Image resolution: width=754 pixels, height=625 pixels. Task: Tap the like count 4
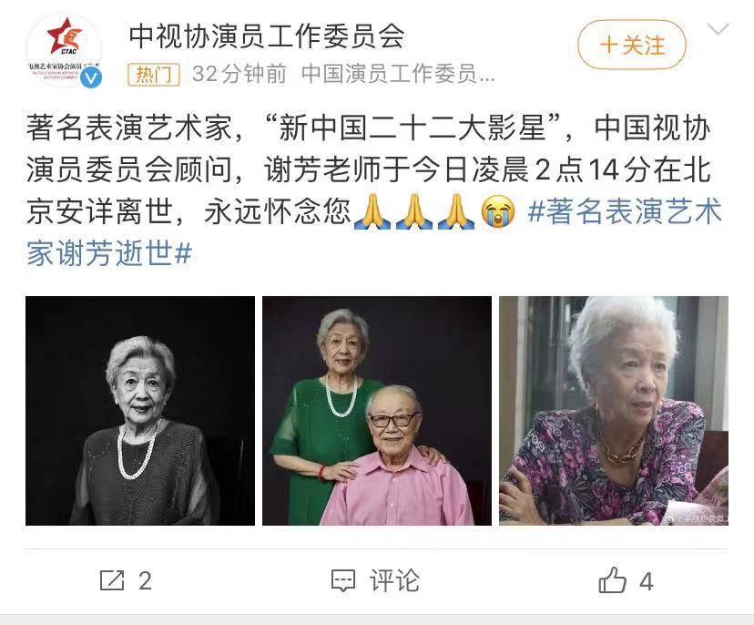click(x=647, y=581)
